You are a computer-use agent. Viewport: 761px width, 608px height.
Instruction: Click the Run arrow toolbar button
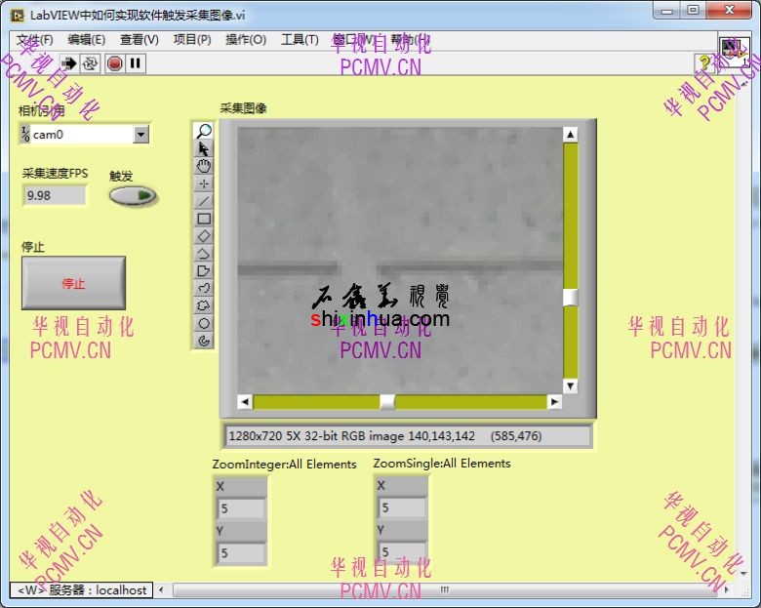[x=69, y=63]
